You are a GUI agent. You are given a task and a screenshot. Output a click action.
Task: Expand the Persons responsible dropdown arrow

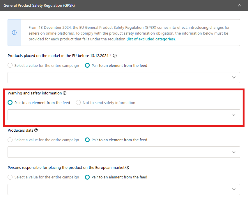(x=234, y=189)
